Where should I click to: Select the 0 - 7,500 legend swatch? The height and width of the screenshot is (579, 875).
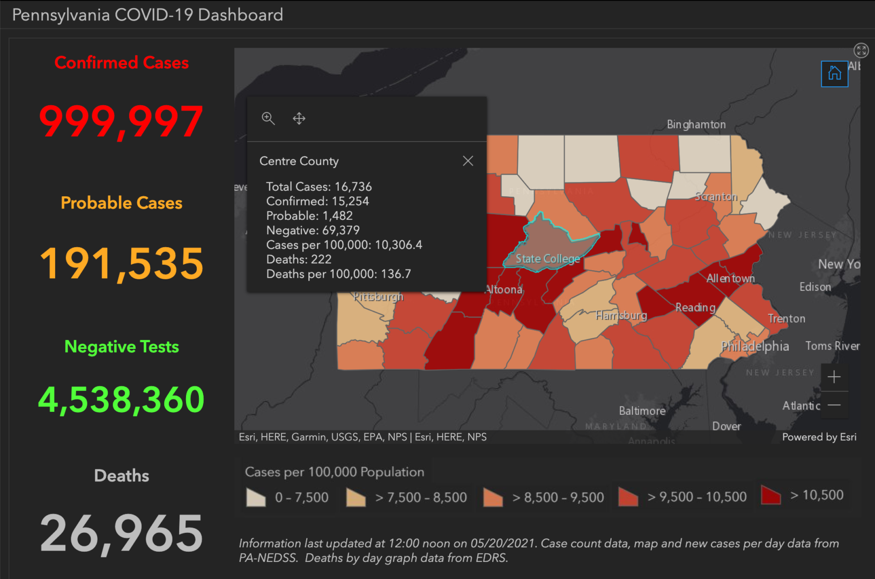point(256,497)
